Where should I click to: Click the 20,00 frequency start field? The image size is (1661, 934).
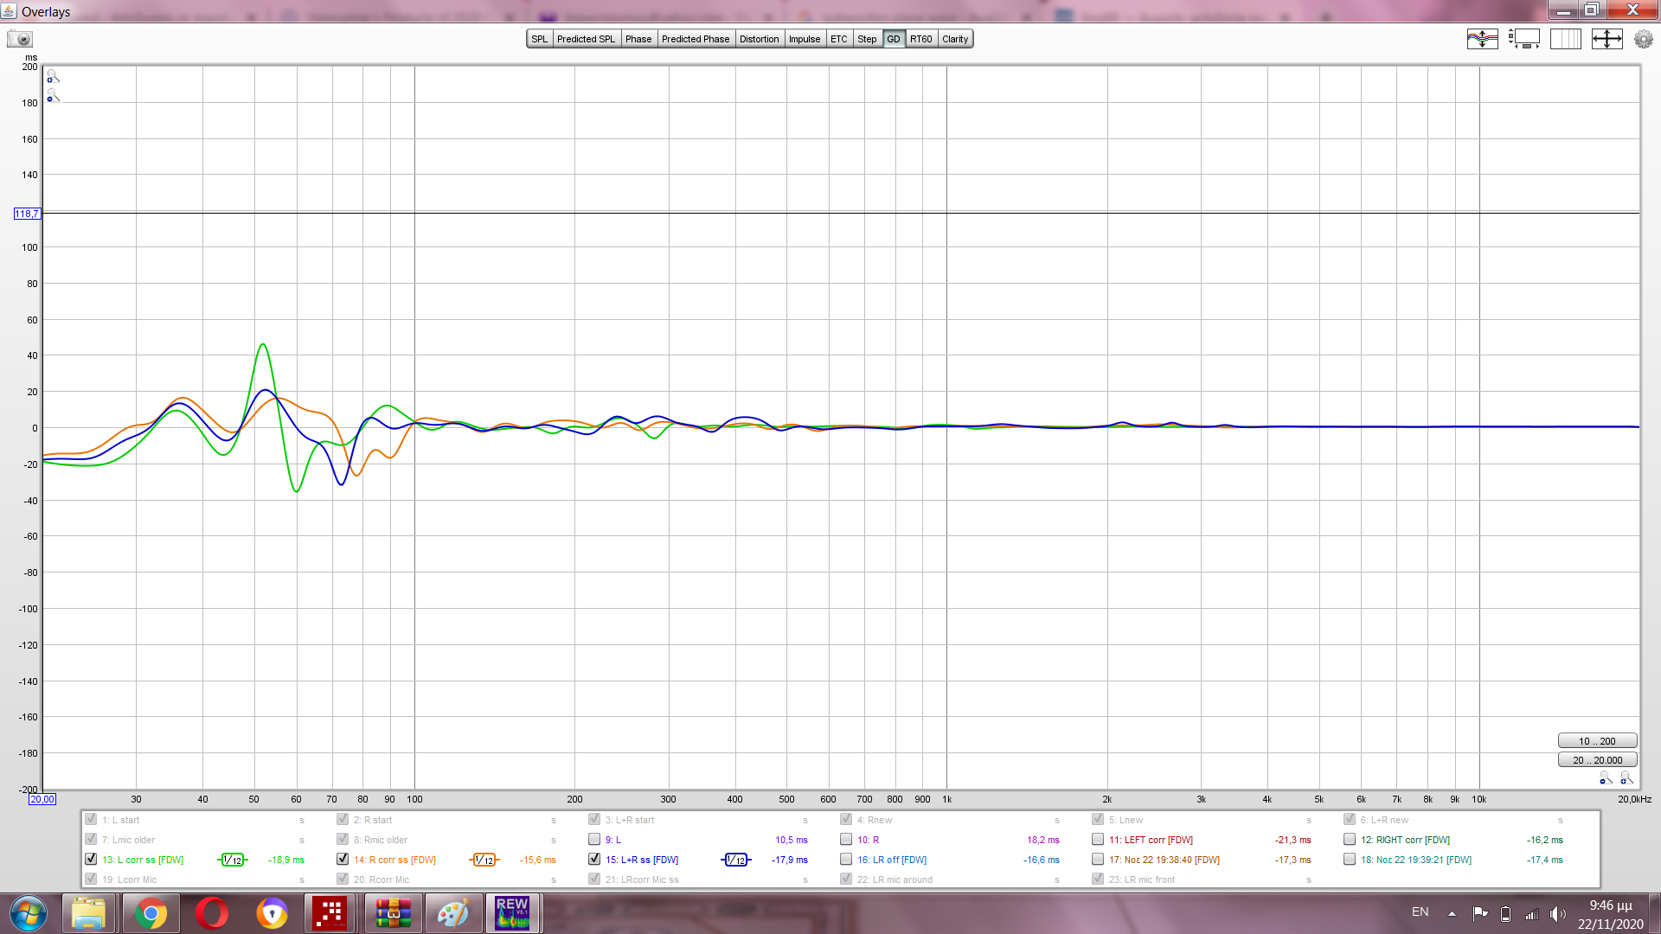pos(42,799)
